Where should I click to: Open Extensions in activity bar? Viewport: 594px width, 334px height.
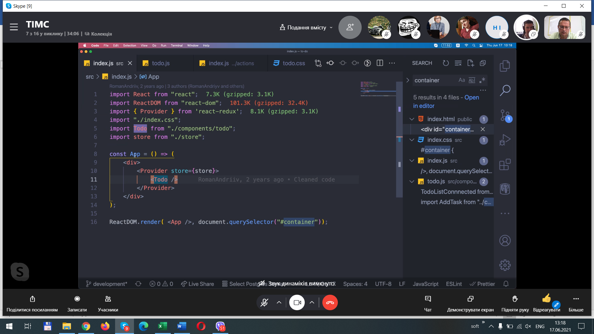[x=505, y=165]
